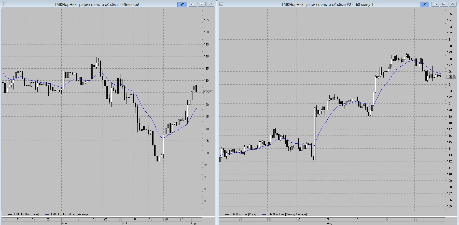The height and width of the screenshot is (225, 459).
Task: Click the 125,20 current price label on daily chart
Action: coord(208,92)
